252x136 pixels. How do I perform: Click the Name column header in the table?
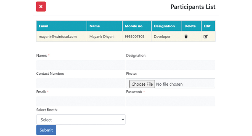click(95, 26)
